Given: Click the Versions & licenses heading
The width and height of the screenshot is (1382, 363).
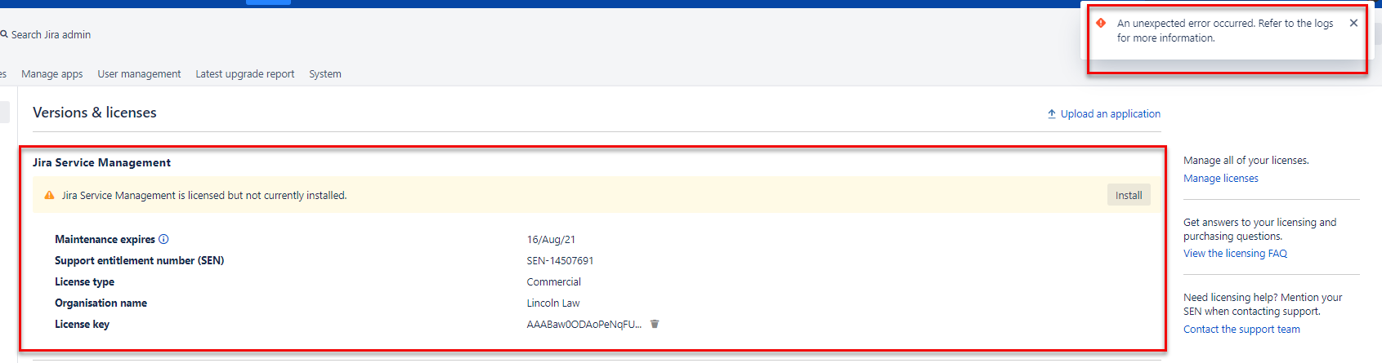Looking at the screenshot, I should (x=95, y=113).
